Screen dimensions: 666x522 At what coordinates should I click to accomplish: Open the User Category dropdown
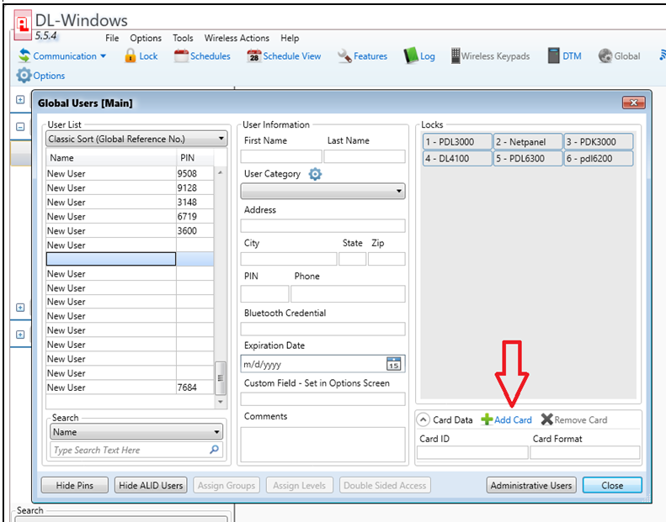[x=322, y=191]
